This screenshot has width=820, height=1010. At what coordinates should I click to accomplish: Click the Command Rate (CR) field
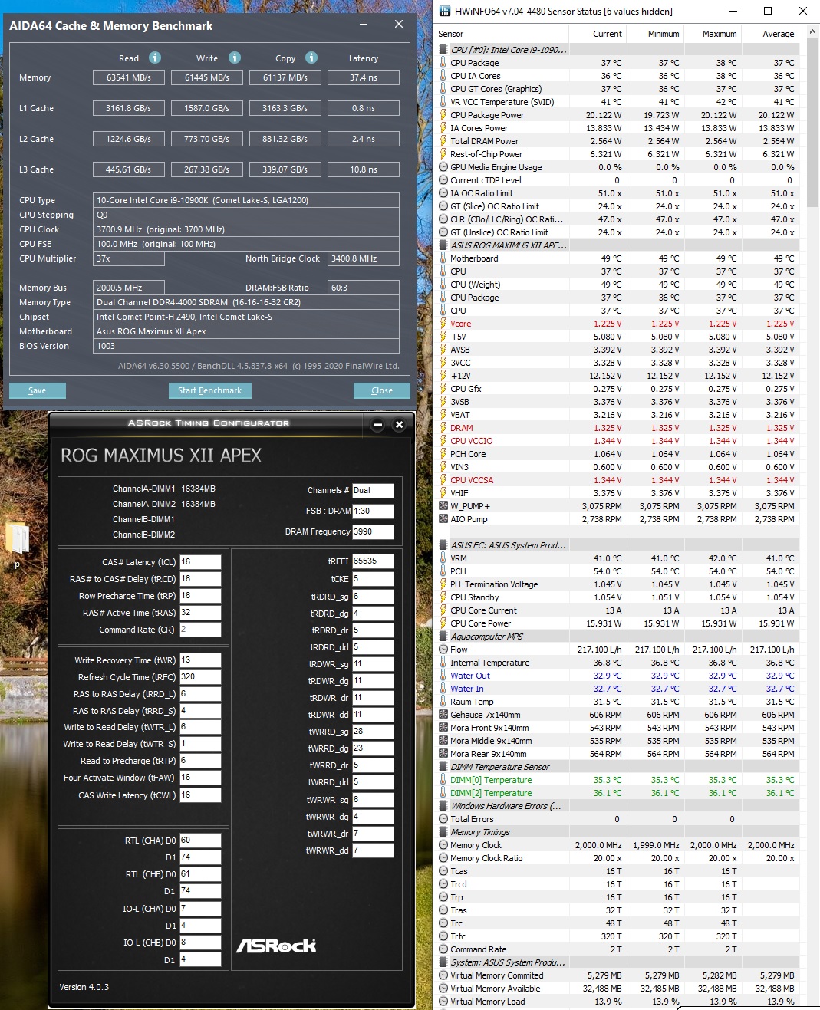200,630
